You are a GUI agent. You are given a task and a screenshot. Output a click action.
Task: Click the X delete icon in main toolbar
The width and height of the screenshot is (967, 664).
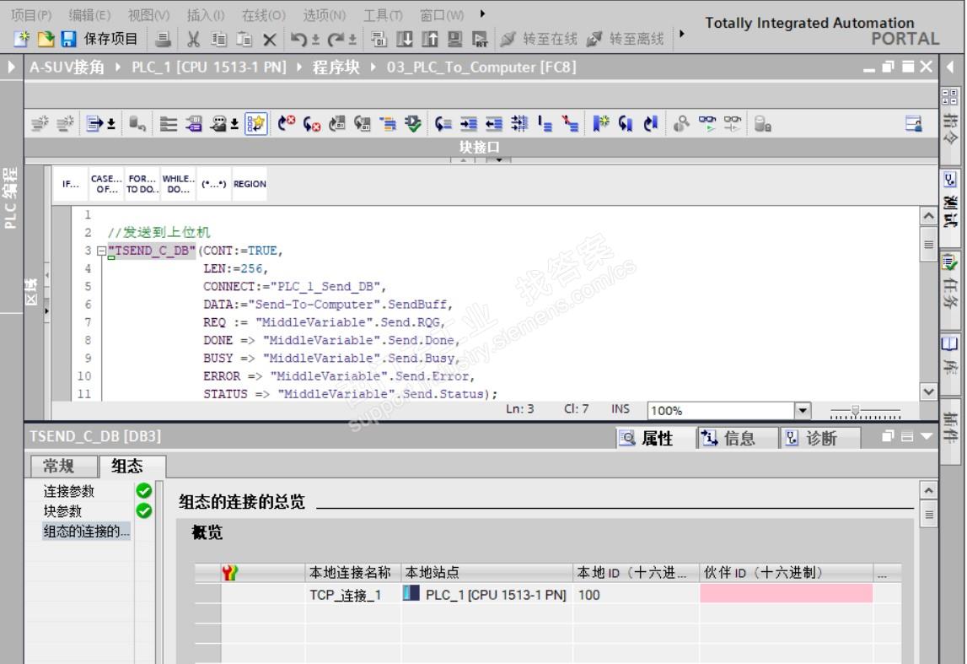[270, 40]
